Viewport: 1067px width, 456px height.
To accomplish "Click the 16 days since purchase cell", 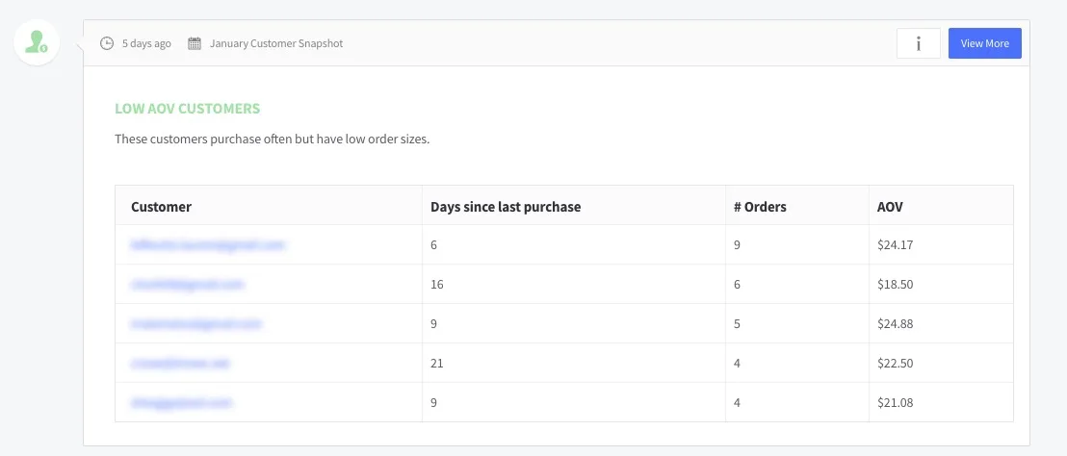I will 437,285.
